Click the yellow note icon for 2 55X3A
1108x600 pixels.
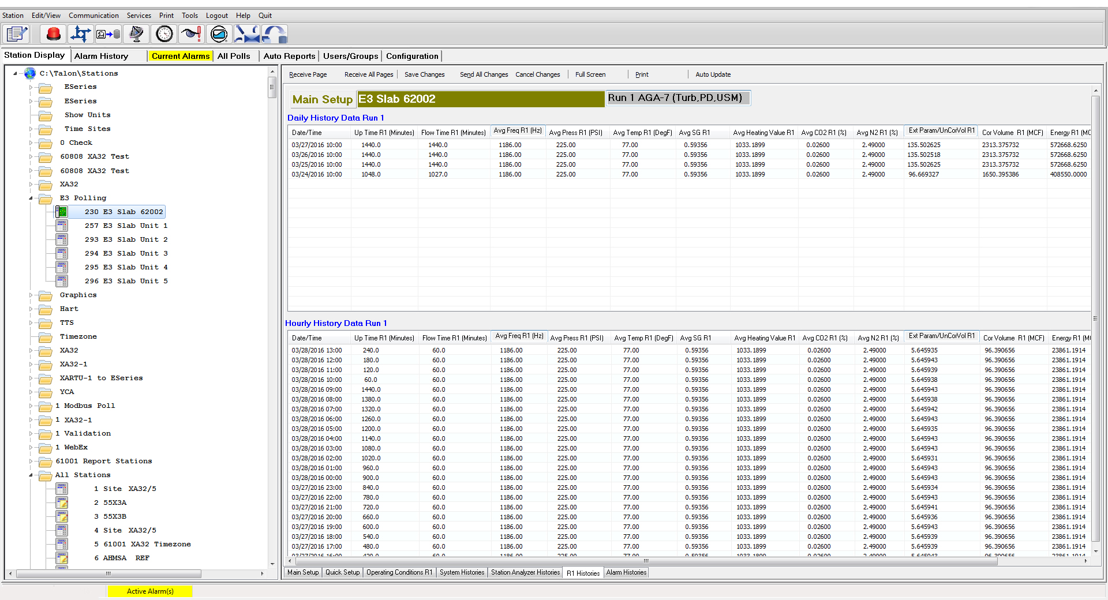[x=62, y=502]
